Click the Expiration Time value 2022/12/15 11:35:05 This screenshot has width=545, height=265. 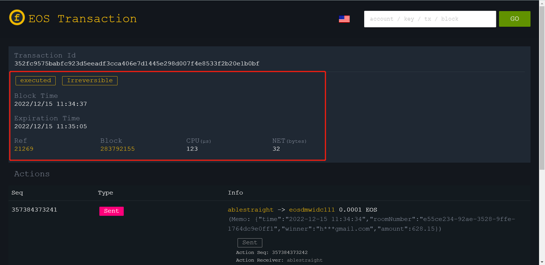[50, 126]
